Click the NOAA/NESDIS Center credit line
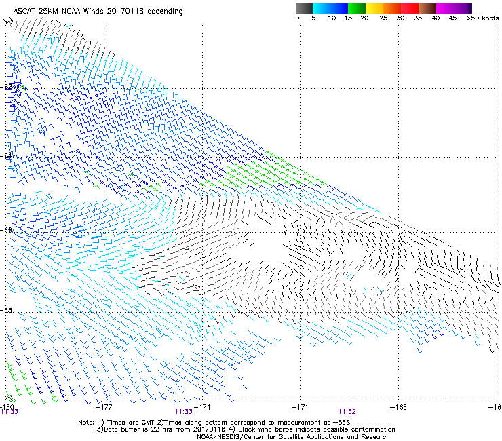 coord(293,437)
